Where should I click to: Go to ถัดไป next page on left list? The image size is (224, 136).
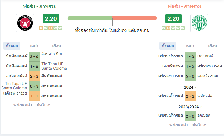[x=43, y=105]
